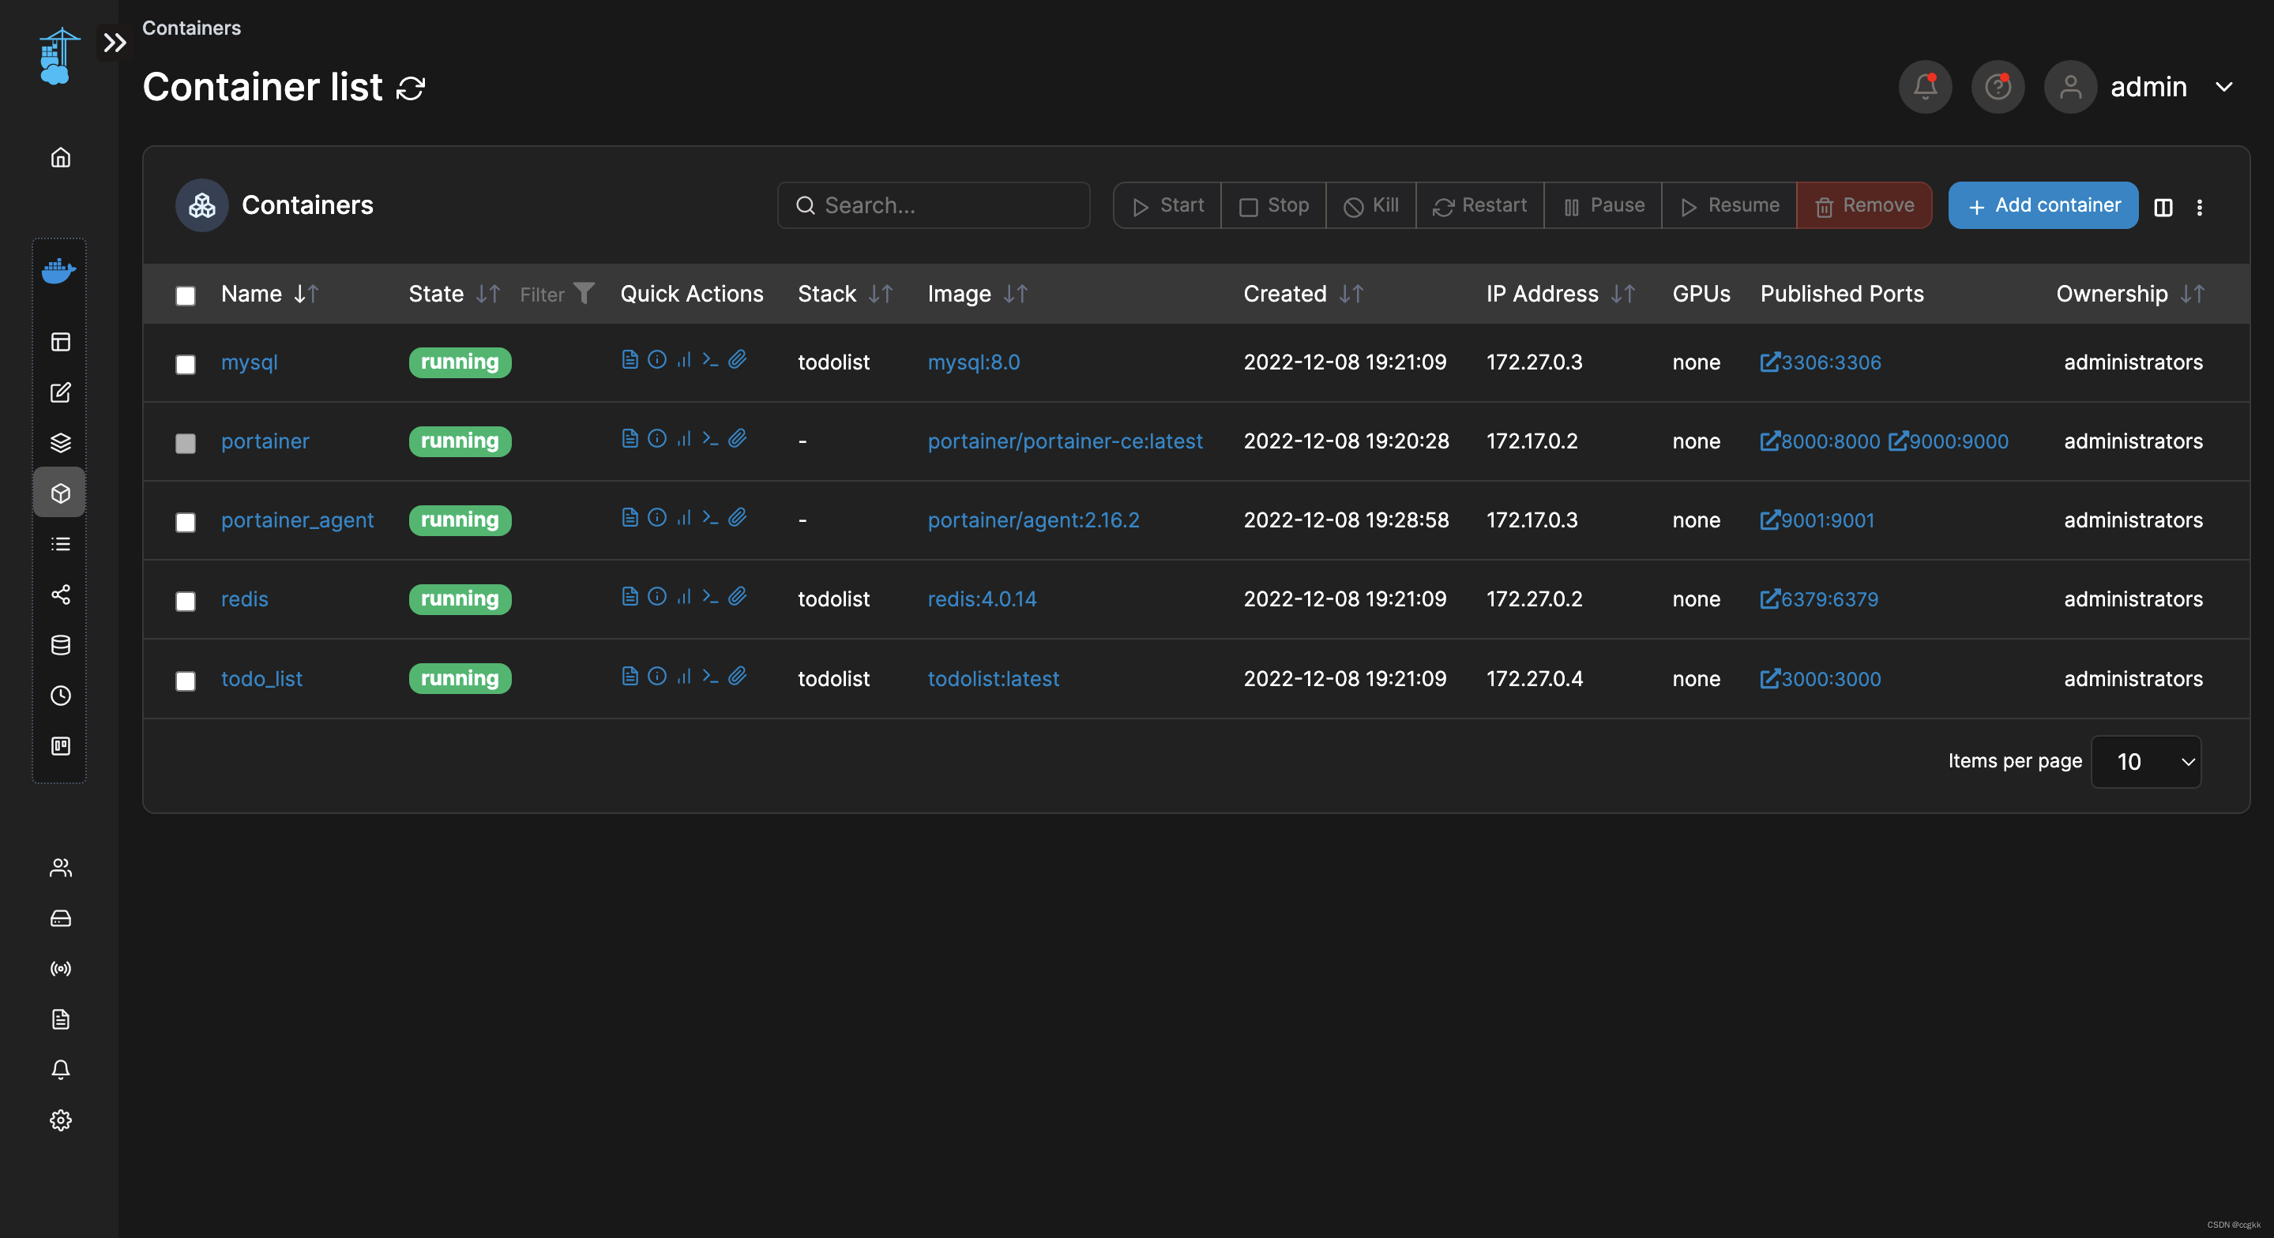2274x1238 pixels.
Task: Check the todo_list row checkbox
Action: click(x=186, y=681)
